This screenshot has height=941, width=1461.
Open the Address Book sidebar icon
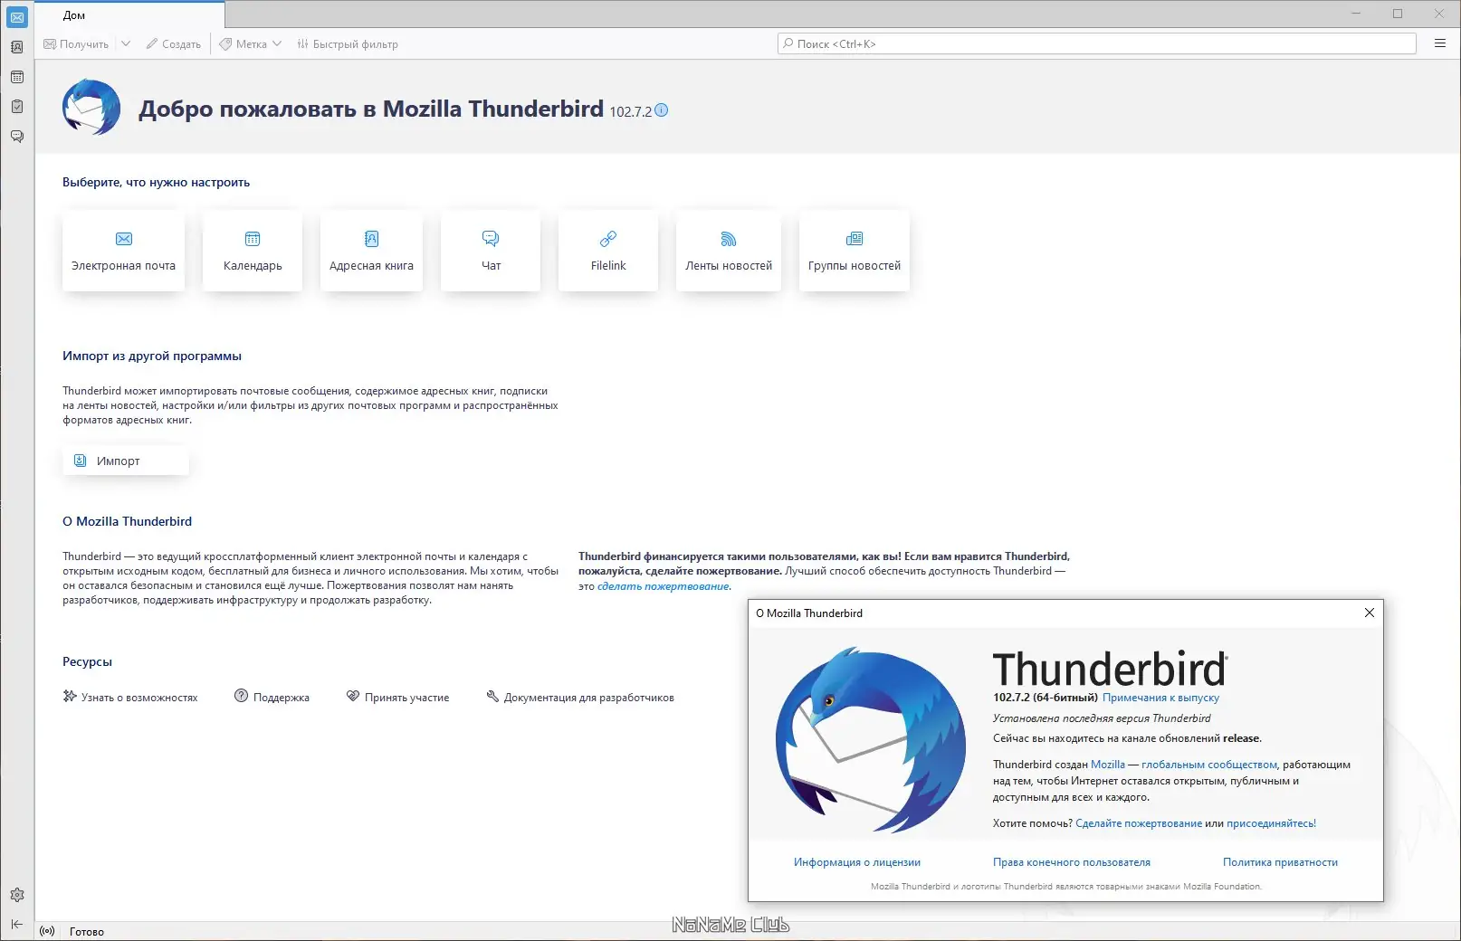pyautogui.click(x=17, y=47)
